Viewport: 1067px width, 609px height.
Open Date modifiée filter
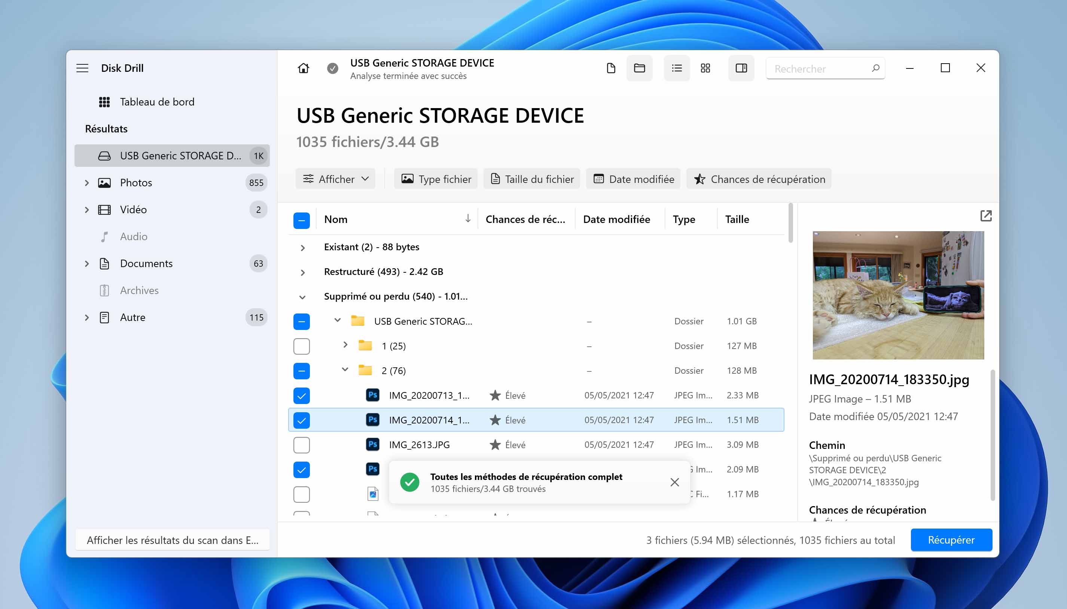634,179
